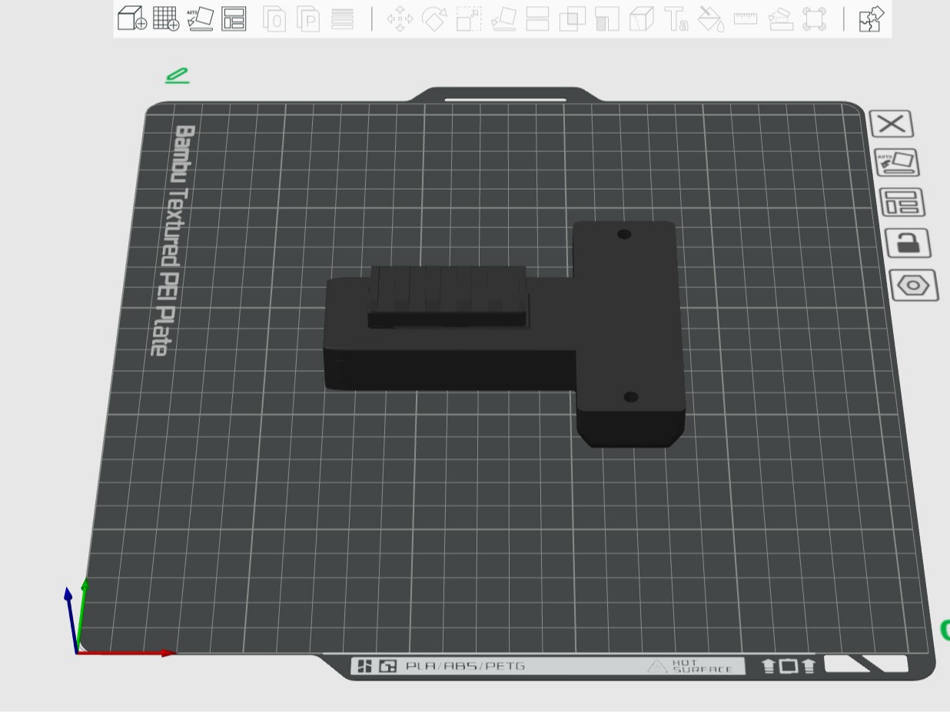
Task: Open plate settings hexagon icon
Action: tap(914, 286)
